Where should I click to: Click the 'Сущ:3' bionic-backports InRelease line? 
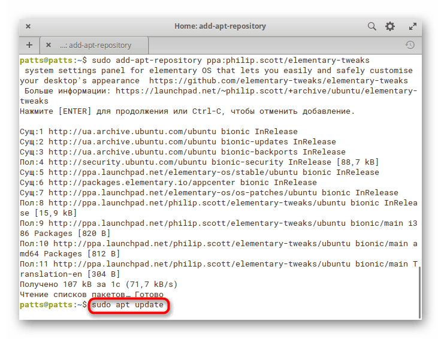(183, 152)
